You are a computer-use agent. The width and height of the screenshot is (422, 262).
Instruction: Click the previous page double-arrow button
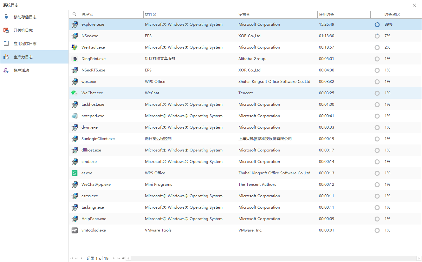coord(76,259)
